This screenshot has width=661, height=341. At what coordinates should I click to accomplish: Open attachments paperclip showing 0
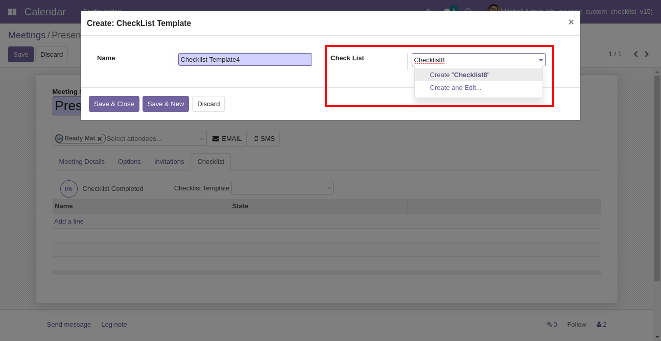(x=552, y=325)
